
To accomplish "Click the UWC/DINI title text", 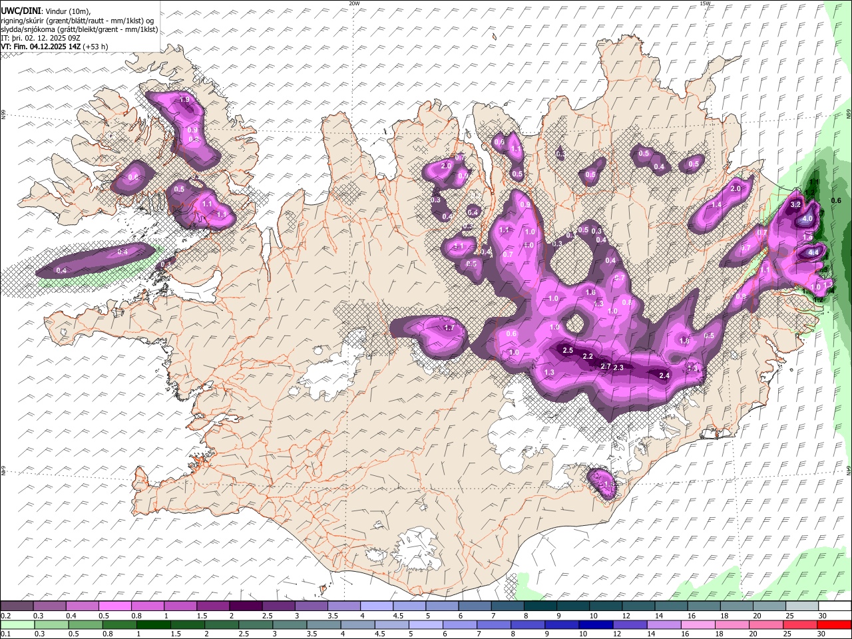I will (x=21, y=11).
